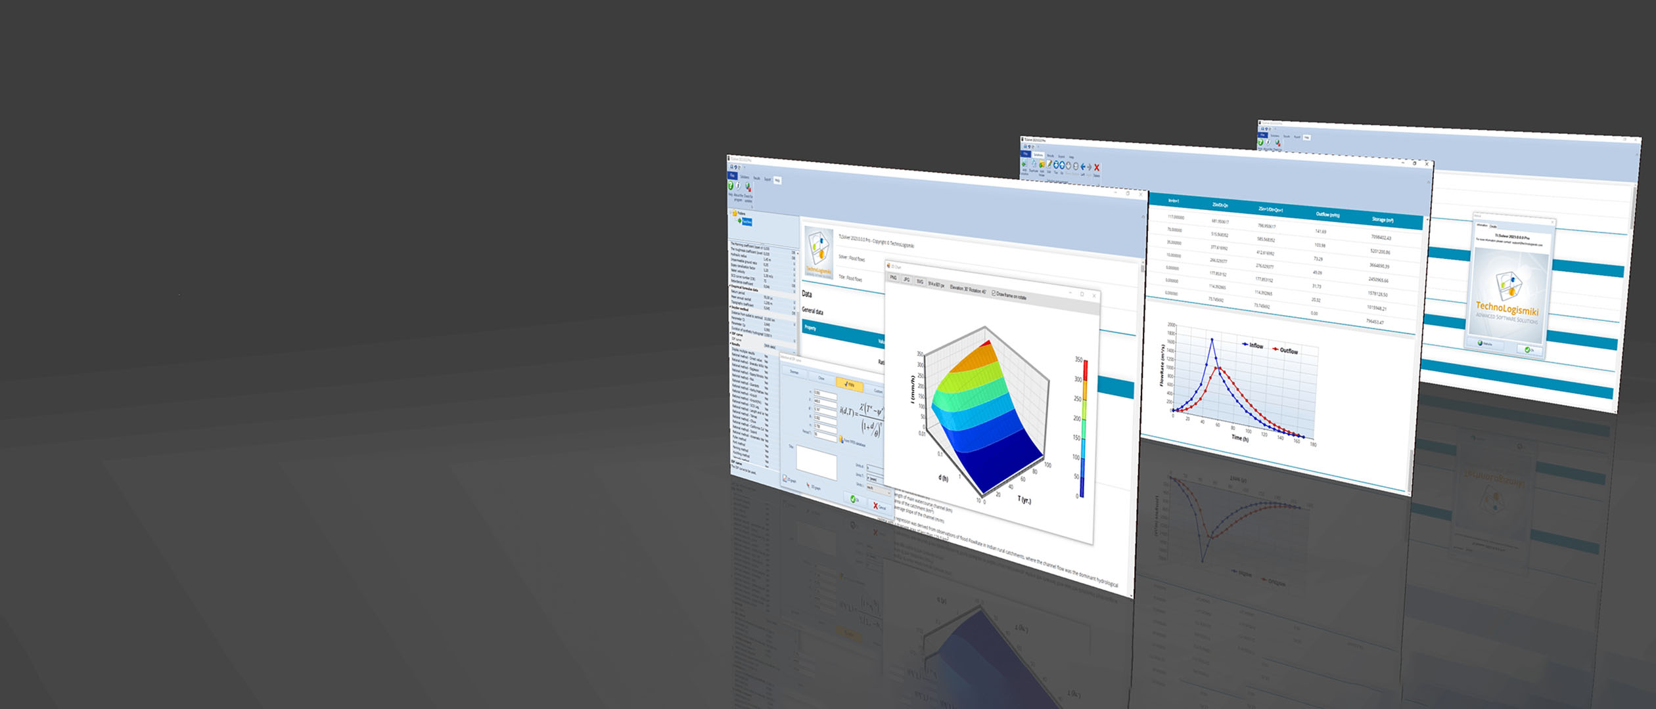The height and width of the screenshot is (709, 1656).
Task: Open the Units i dropdown in the IDF dialog
Action: pyautogui.click(x=878, y=488)
